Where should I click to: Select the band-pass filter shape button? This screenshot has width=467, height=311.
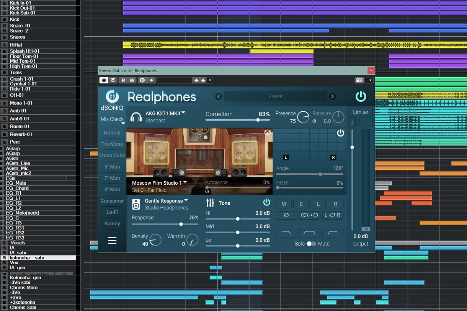(x=309, y=233)
